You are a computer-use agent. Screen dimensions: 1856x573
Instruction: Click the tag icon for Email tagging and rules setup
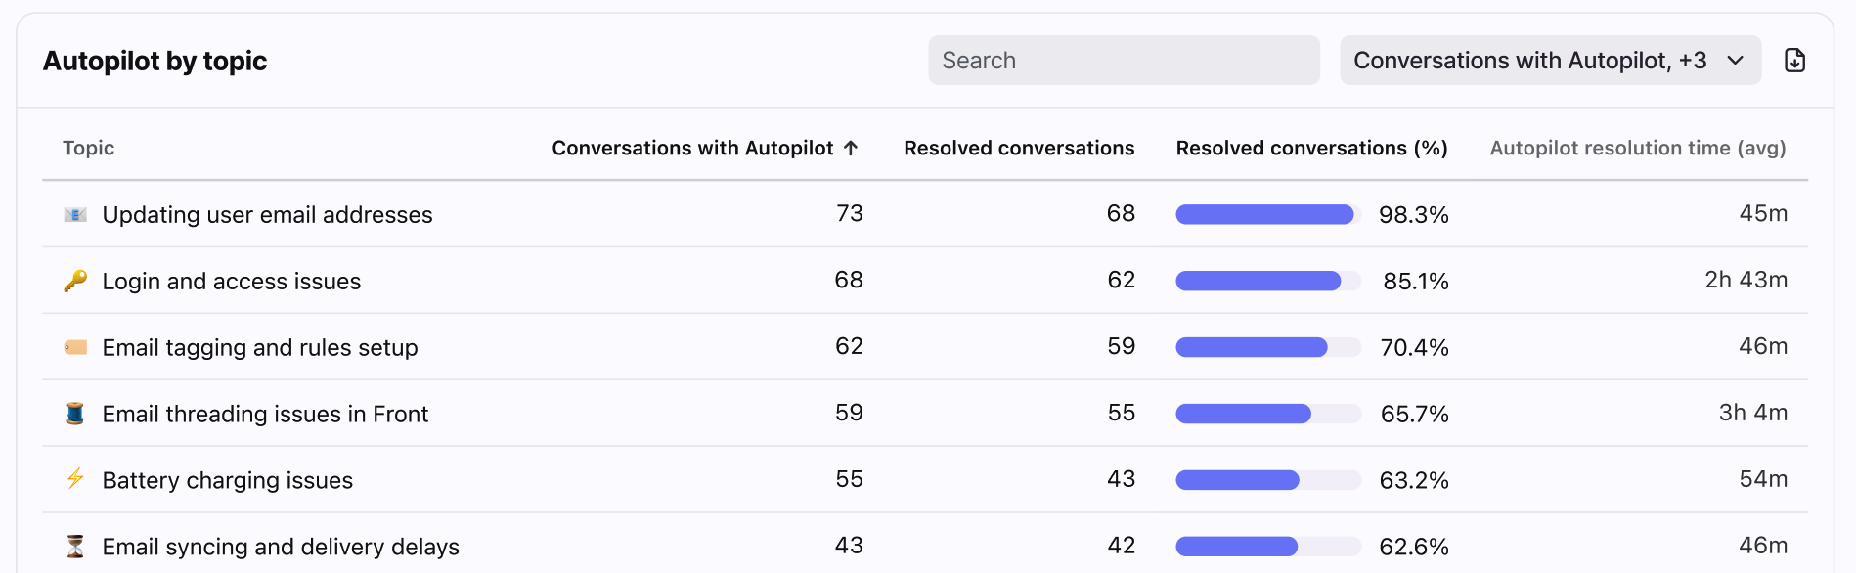tap(75, 347)
